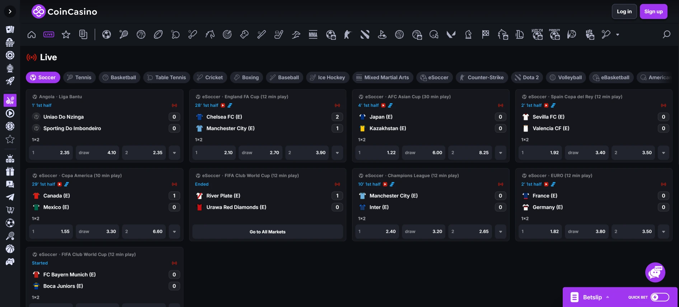
Task: Click Go to All Markets button
Action: point(268,232)
